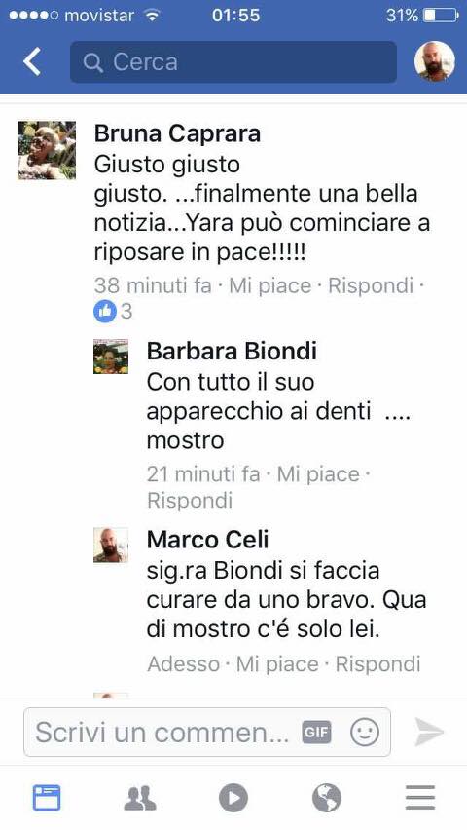Open the Videos play tab icon
Screen dimensions: 467x830
coord(233,798)
